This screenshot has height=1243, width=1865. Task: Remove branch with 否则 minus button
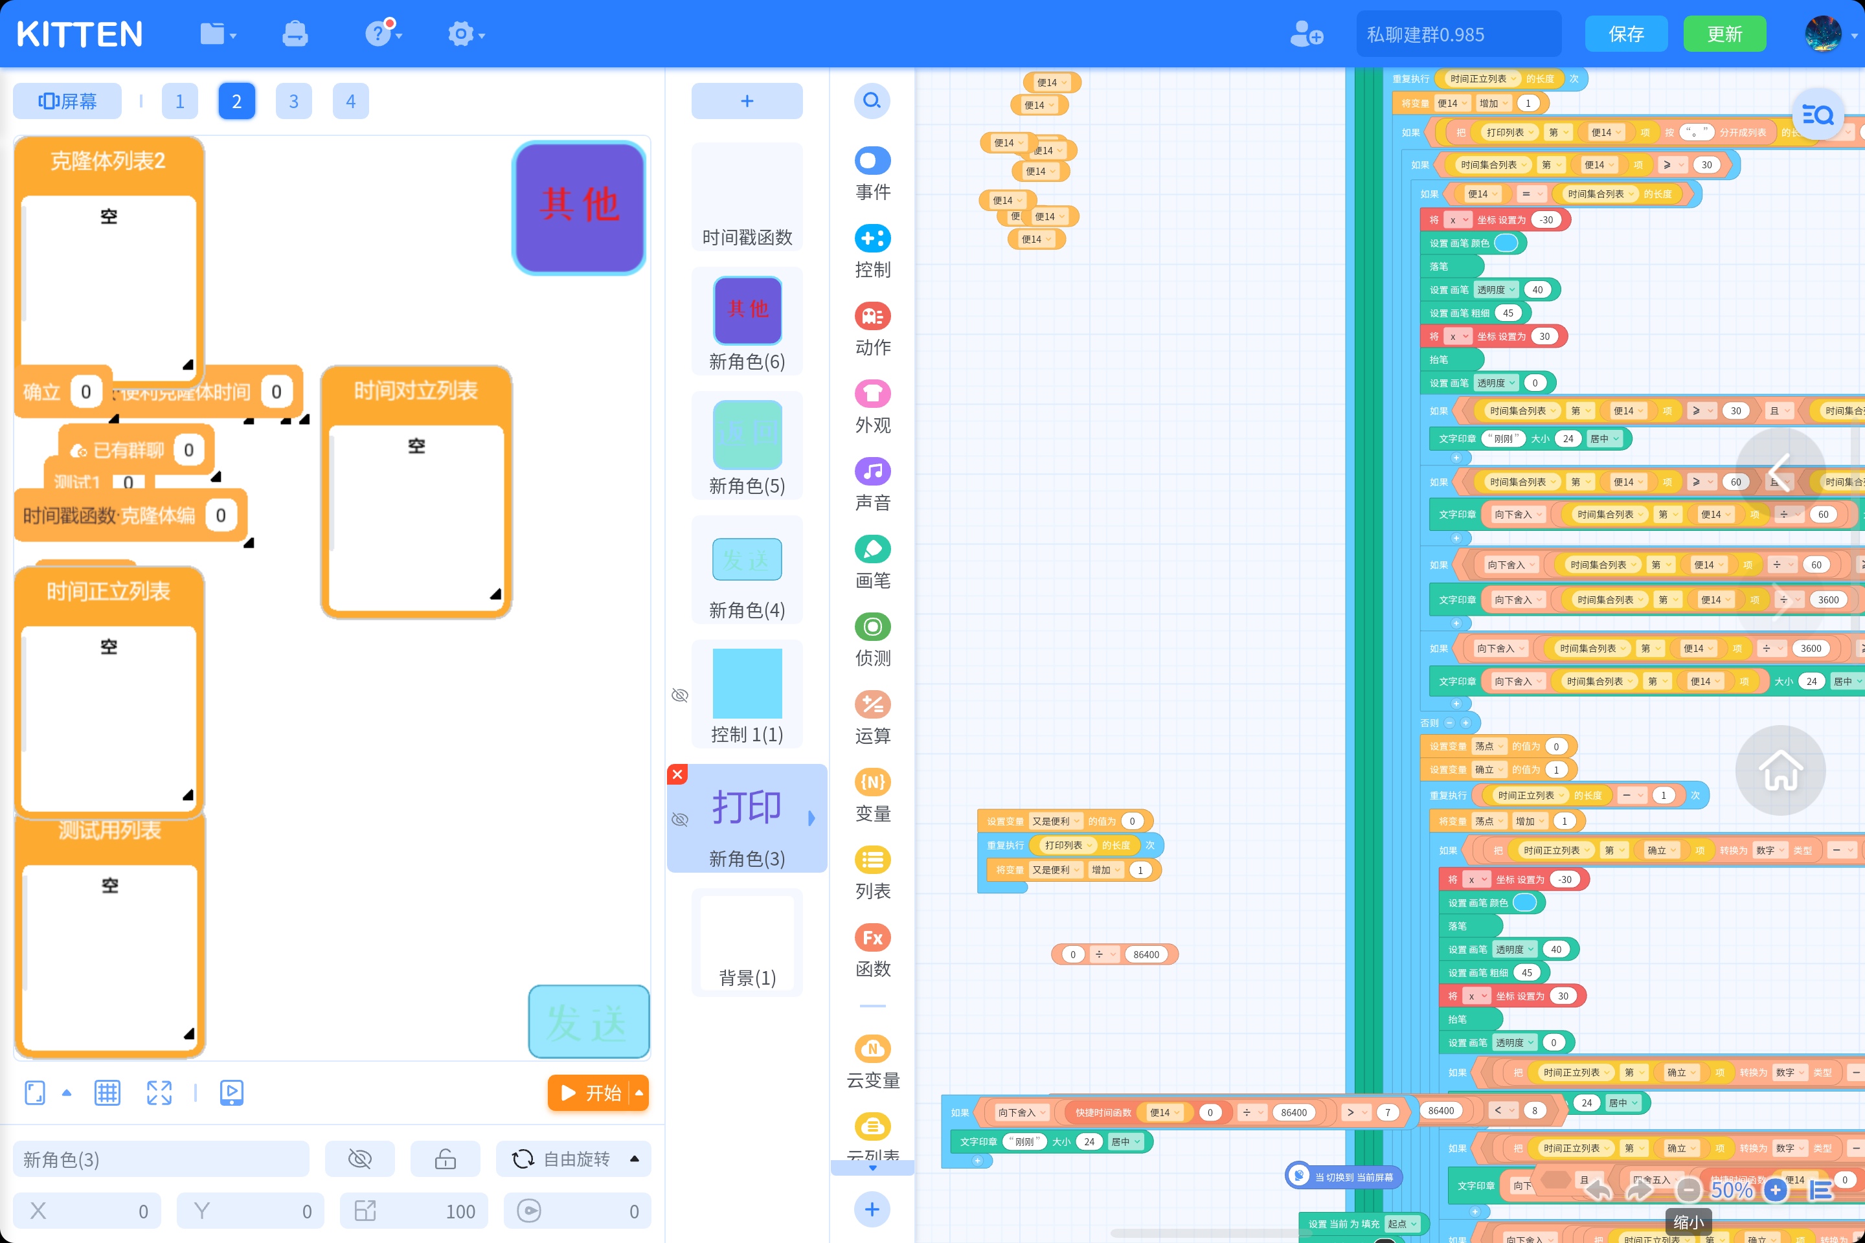tap(1449, 723)
